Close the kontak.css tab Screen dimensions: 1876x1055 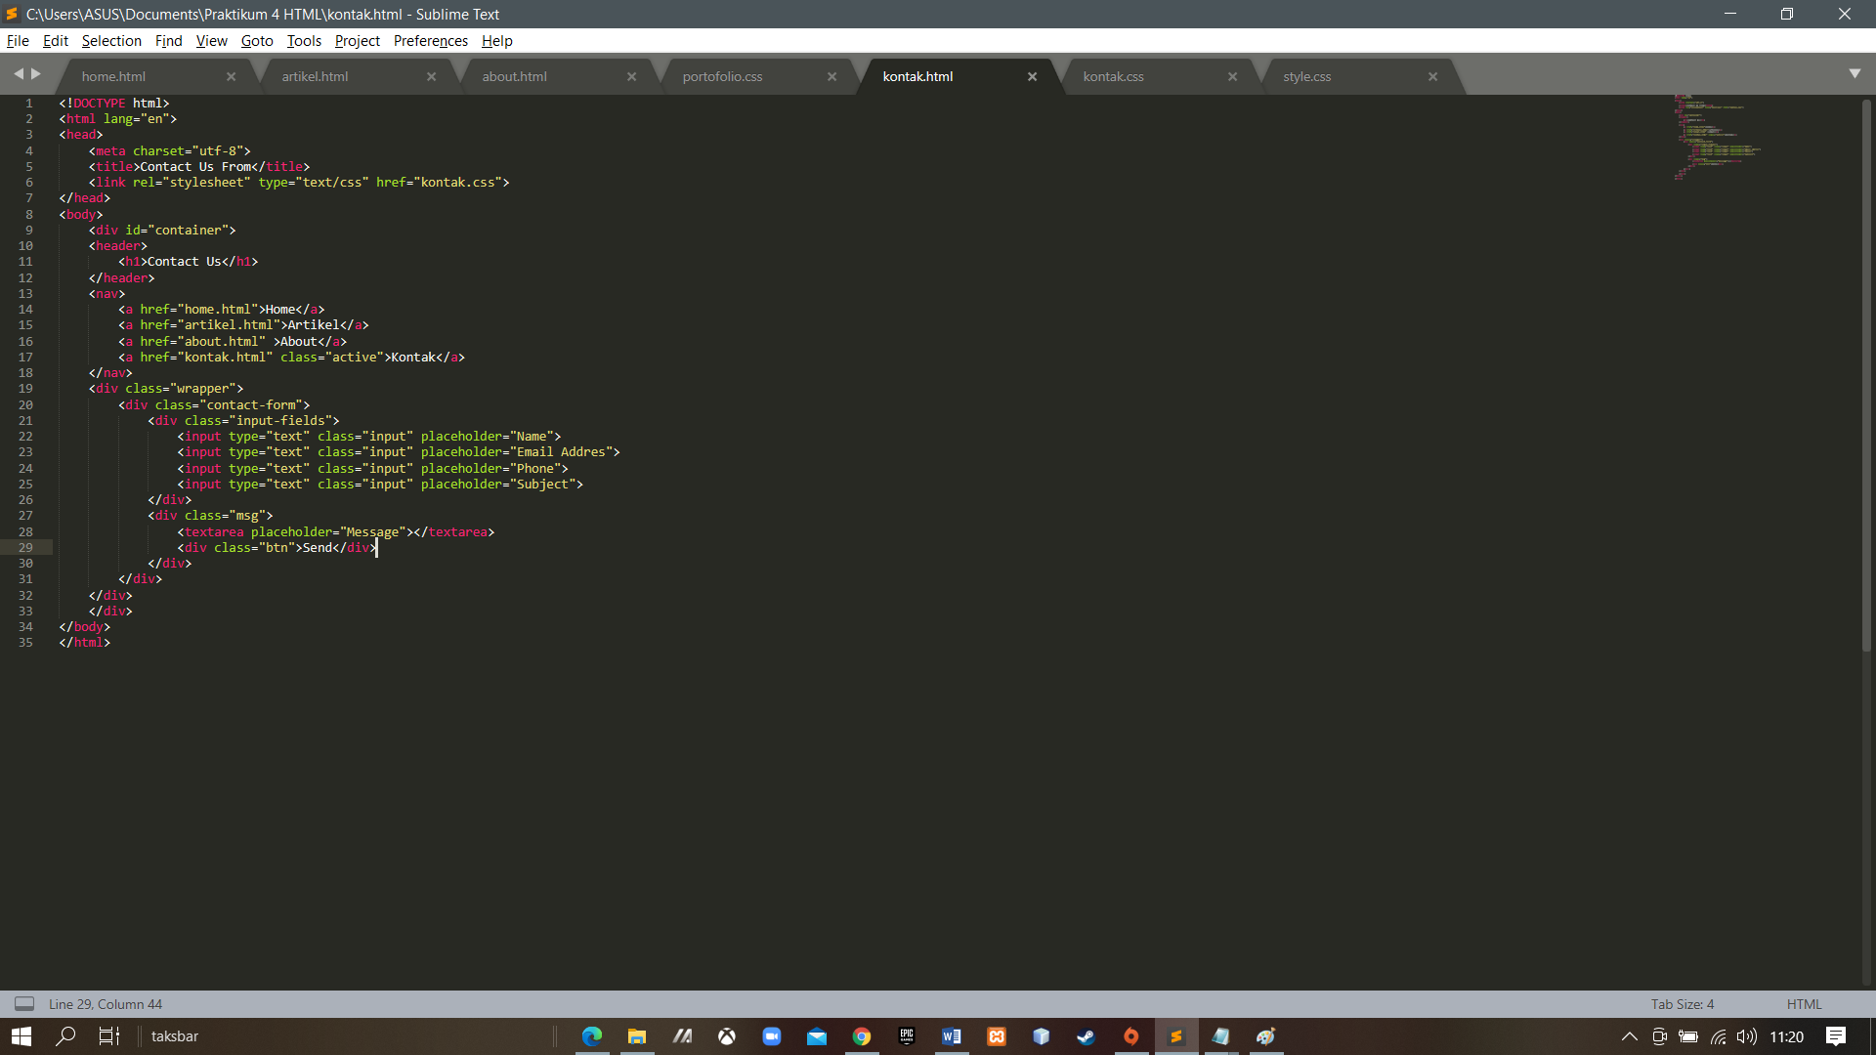pos(1232,76)
